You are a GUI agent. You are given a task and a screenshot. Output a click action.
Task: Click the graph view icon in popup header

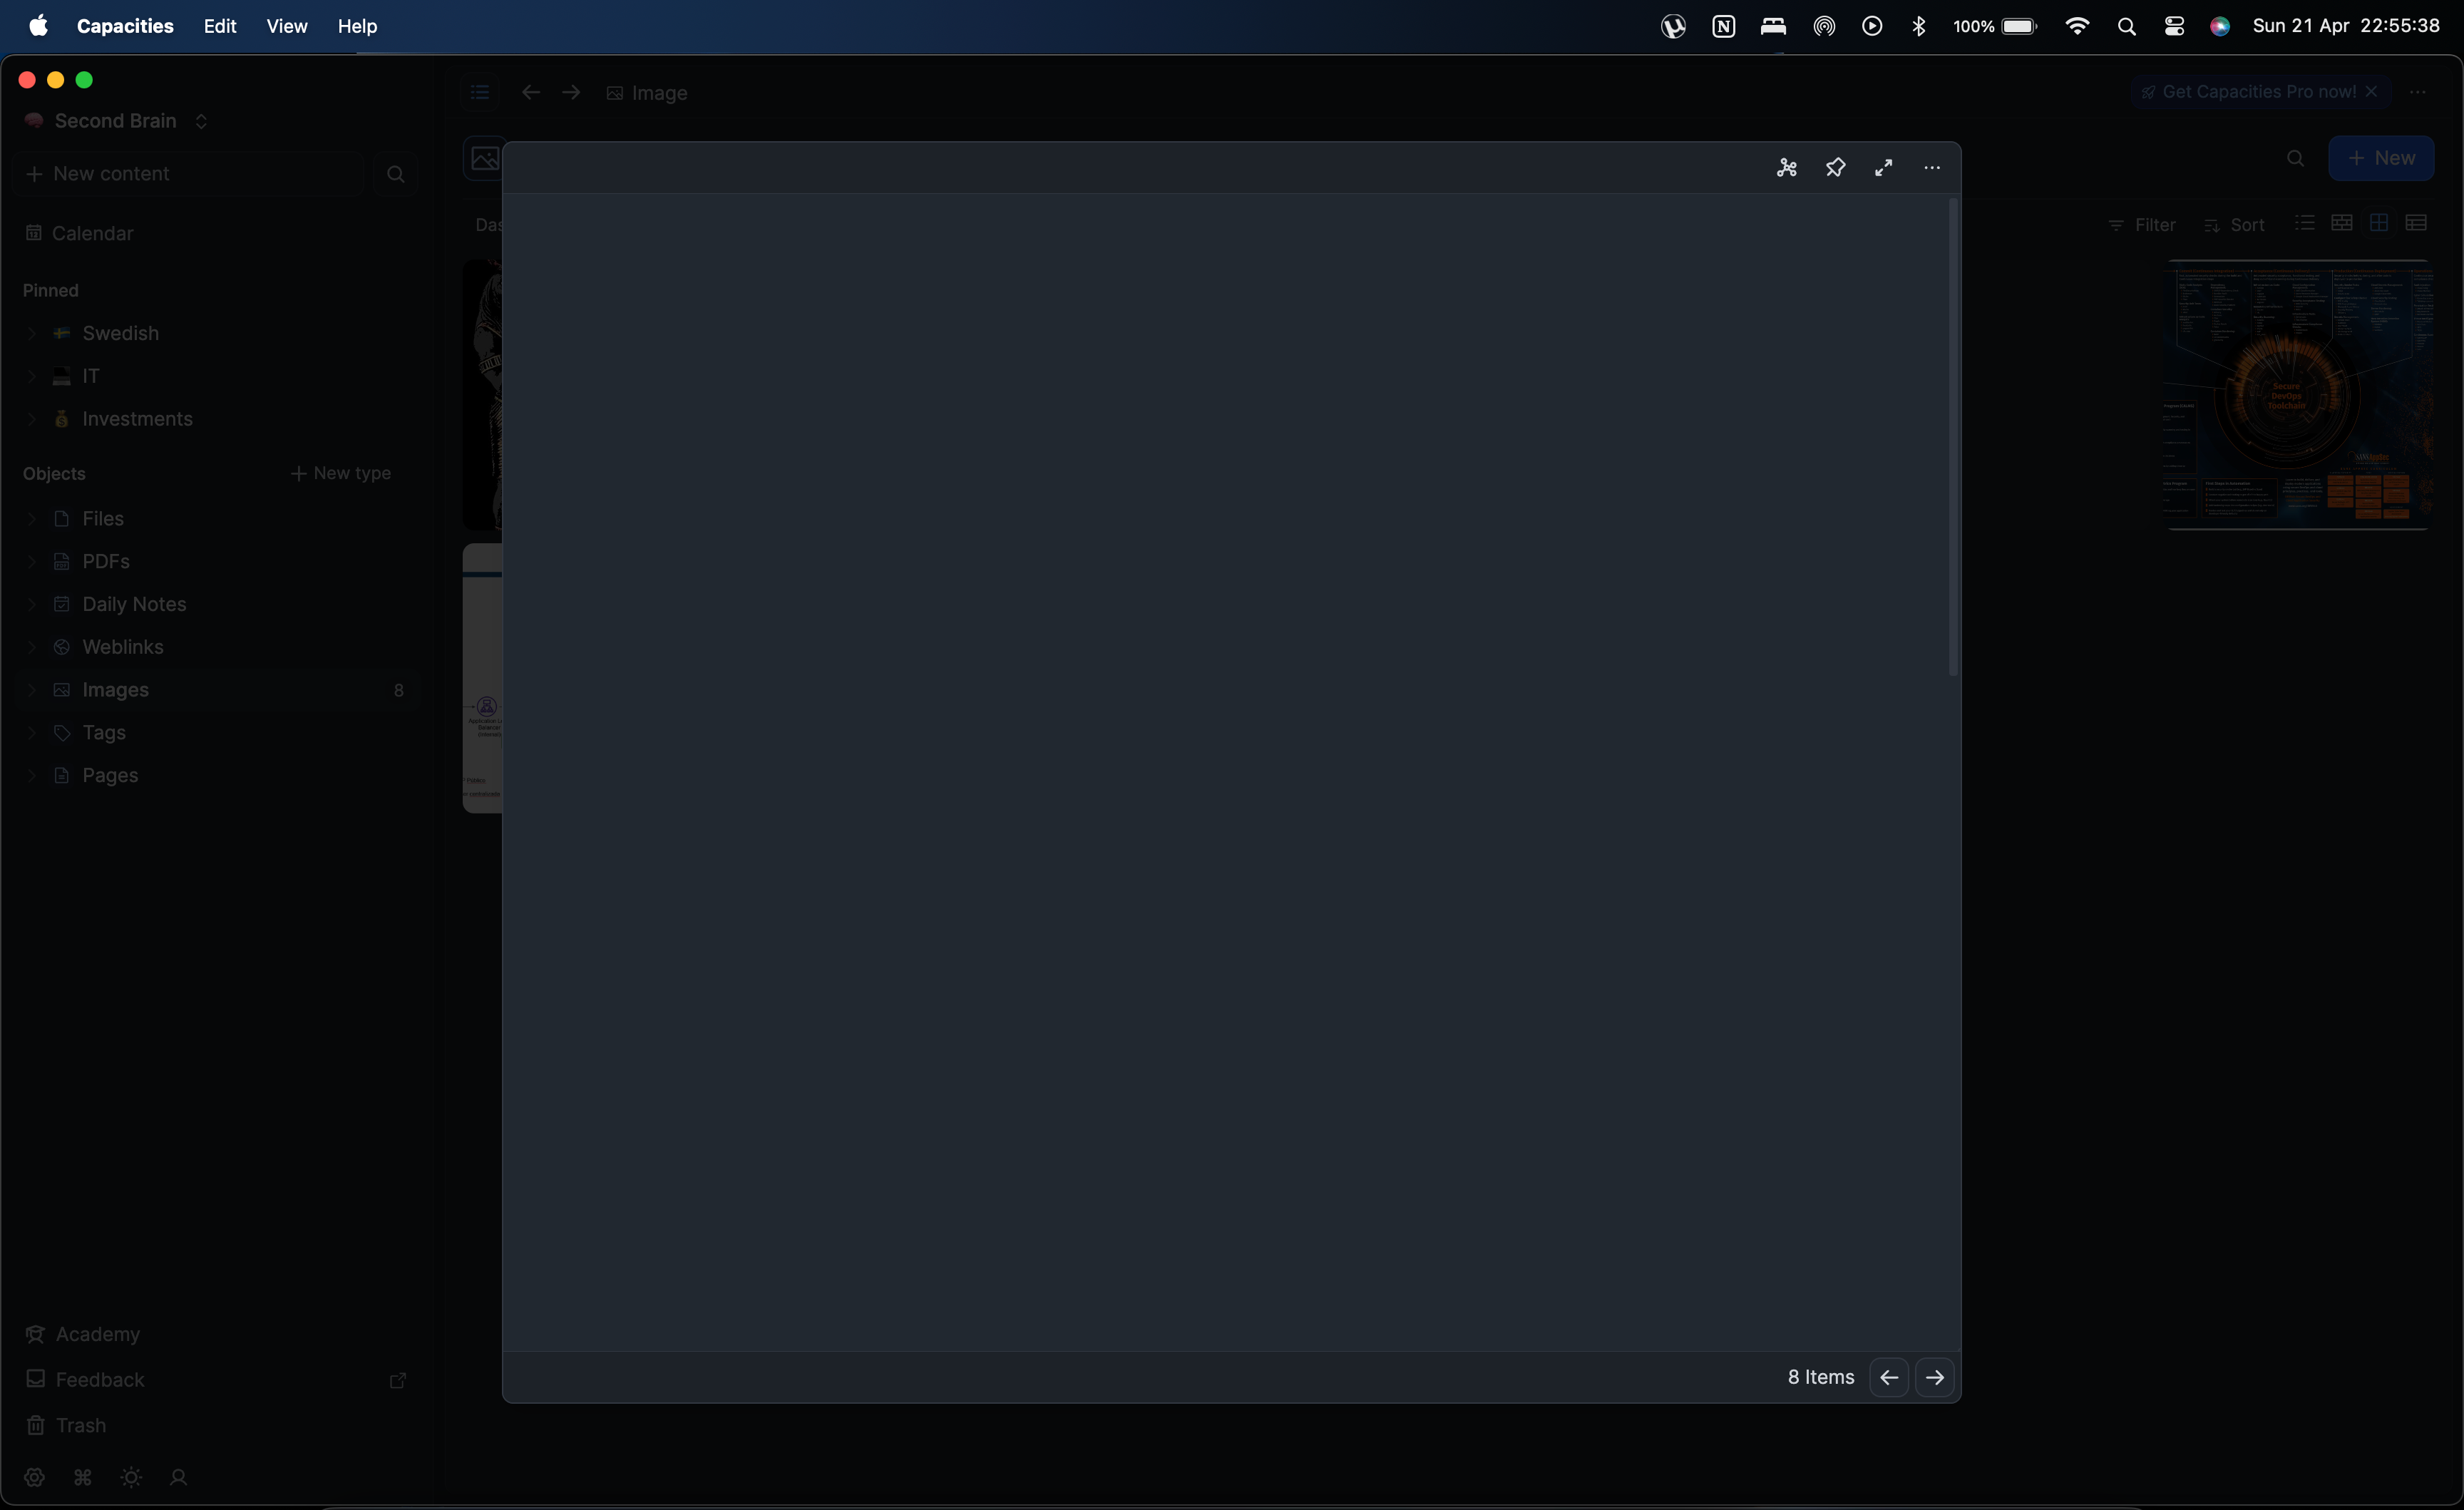pyautogui.click(x=1786, y=168)
